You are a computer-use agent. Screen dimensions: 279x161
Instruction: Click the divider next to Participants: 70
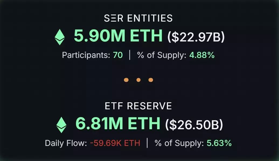coord(130,55)
